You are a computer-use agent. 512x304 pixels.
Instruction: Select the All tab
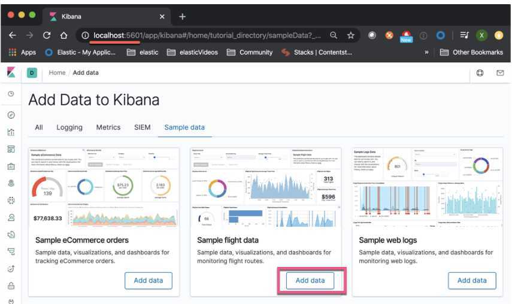[39, 127]
